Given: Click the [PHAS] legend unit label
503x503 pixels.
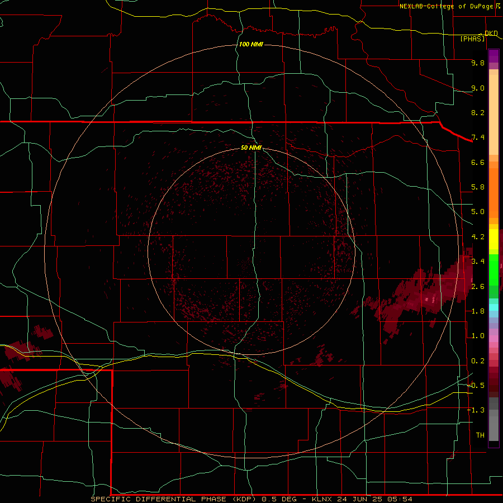Looking at the screenshot, I should (x=472, y=39).
